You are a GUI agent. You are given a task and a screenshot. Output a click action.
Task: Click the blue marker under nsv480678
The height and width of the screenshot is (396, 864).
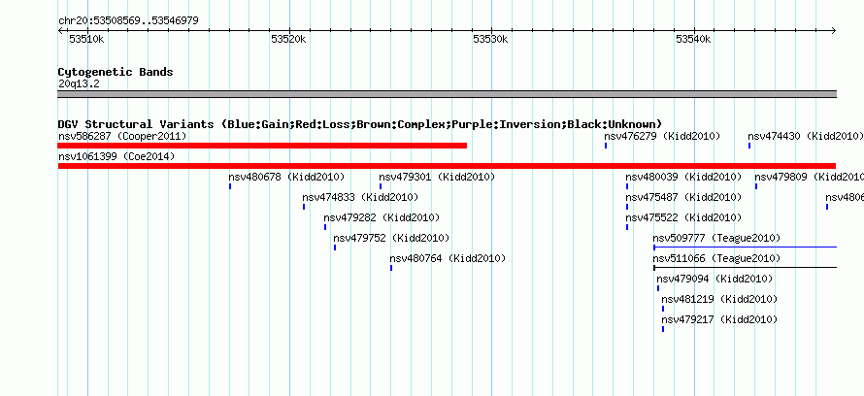coord(230,186)
